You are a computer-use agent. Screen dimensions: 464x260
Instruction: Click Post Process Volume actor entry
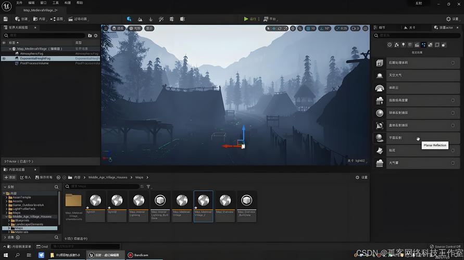click(417, 62)
